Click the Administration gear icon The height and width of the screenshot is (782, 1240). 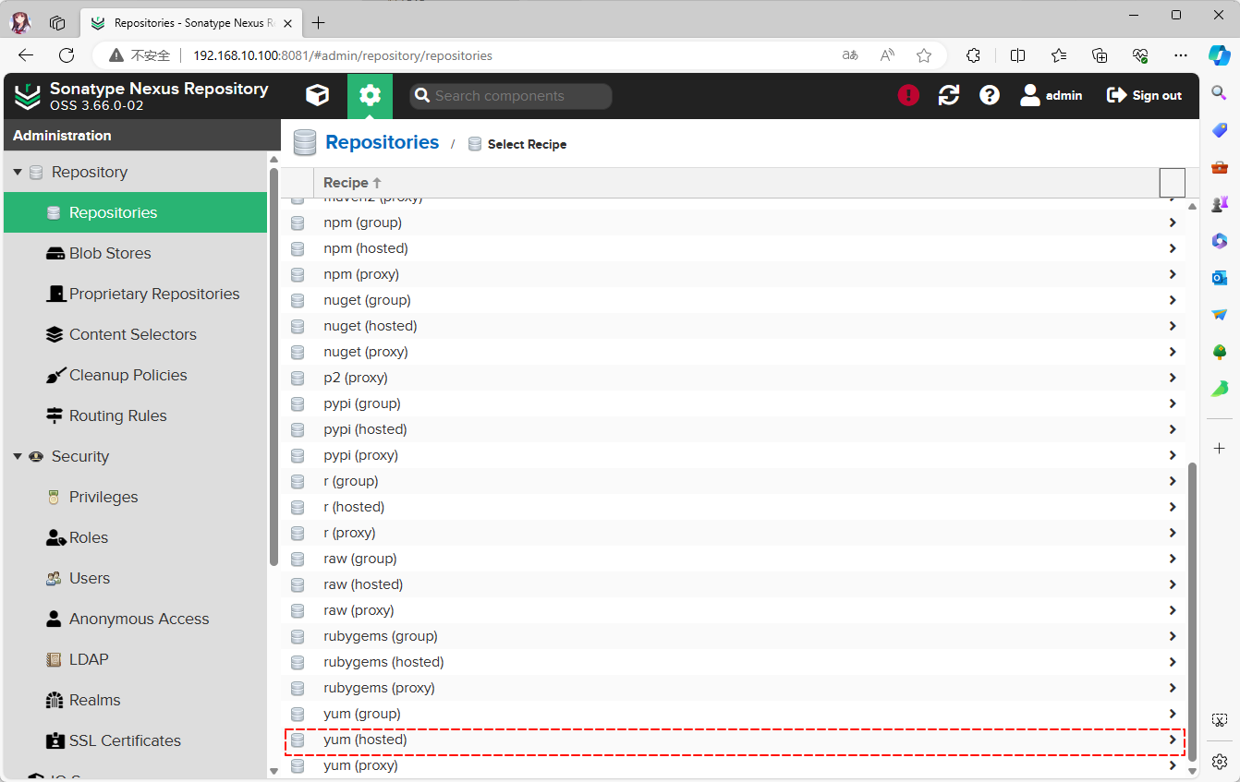point(370,96)
